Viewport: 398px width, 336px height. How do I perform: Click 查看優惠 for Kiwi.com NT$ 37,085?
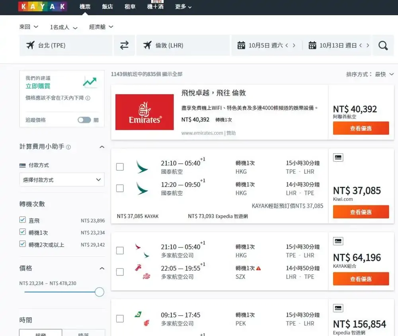[361, 212]
